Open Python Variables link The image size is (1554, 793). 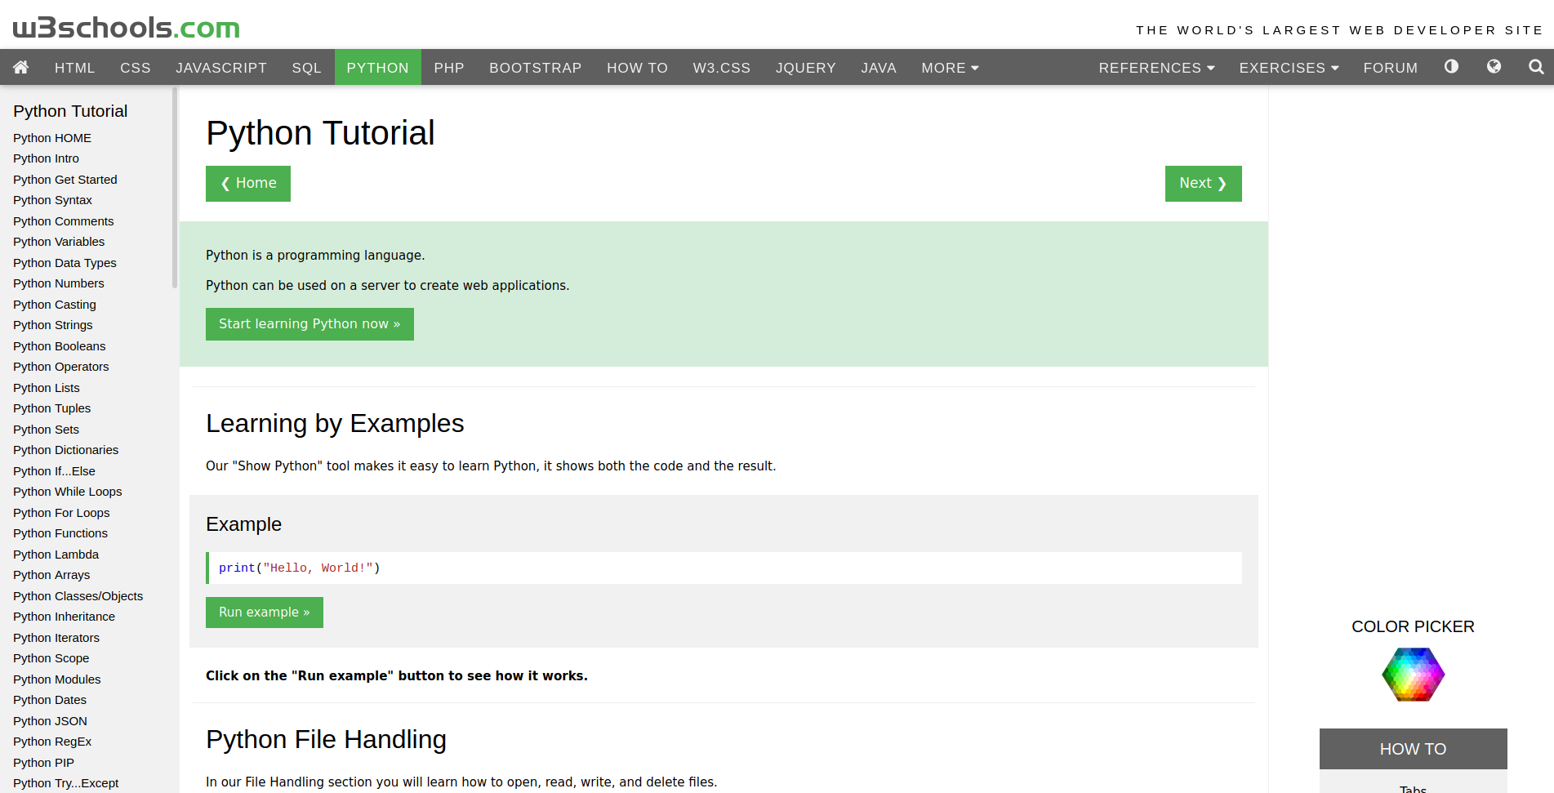[59, 242]
